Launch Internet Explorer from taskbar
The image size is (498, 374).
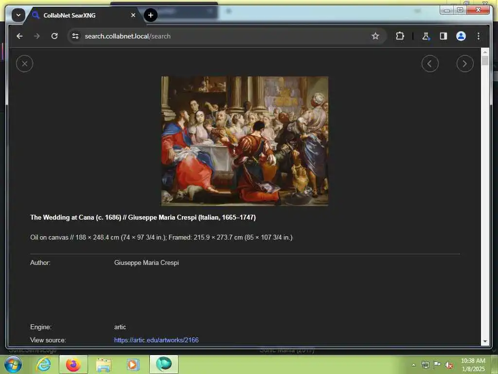(43, 364)
